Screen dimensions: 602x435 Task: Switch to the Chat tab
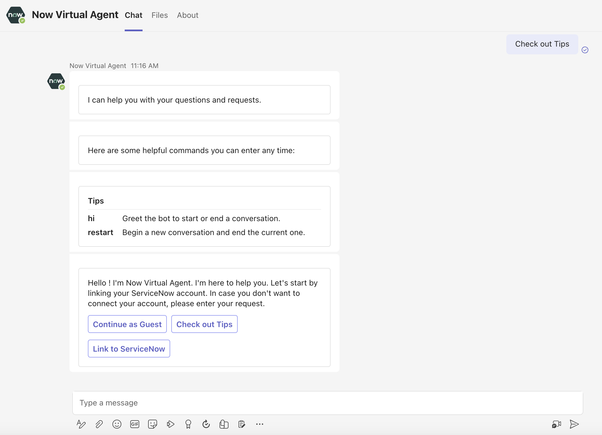click(x=134, y=15)
